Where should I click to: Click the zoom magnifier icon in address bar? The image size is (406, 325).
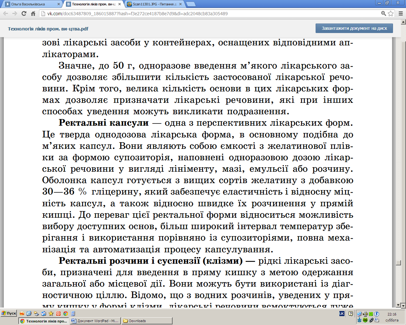click(383, 14)
